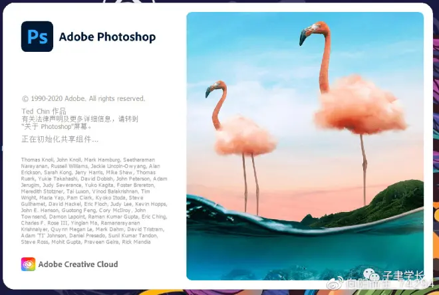
Task: Click the flamingo splash artwork
Action: (x=305, y=146)
